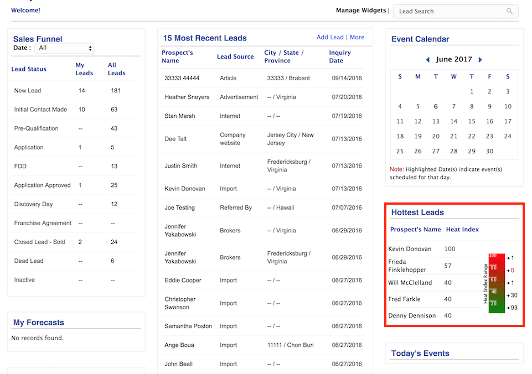Viewport: 532px width, 374px height.
Task: Open lead Samantha Poston
Action: (x=188, y=326)
